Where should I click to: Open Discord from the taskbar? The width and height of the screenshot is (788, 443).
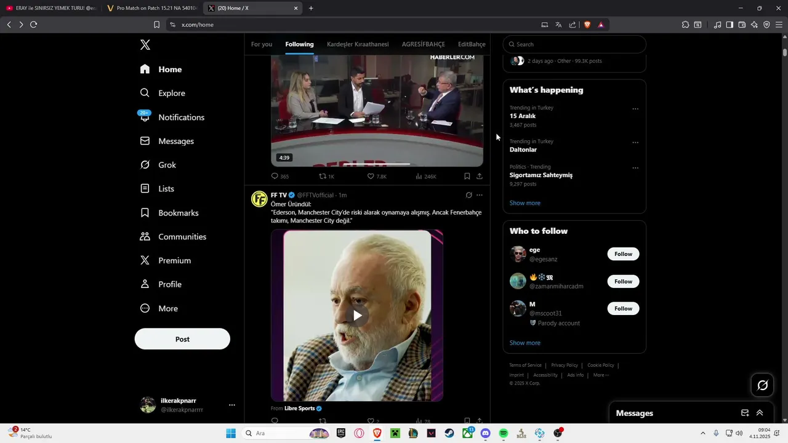485,433
